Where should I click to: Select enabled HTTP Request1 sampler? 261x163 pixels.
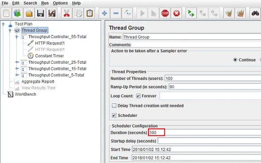(50, 43)
